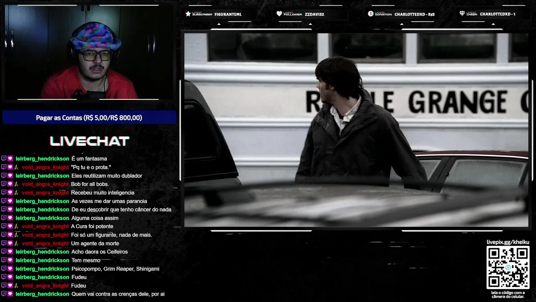Click the message 'As vezes me dar umas paranoia'
This screenshot has height=302, width=536.
[x=109, y=201]
